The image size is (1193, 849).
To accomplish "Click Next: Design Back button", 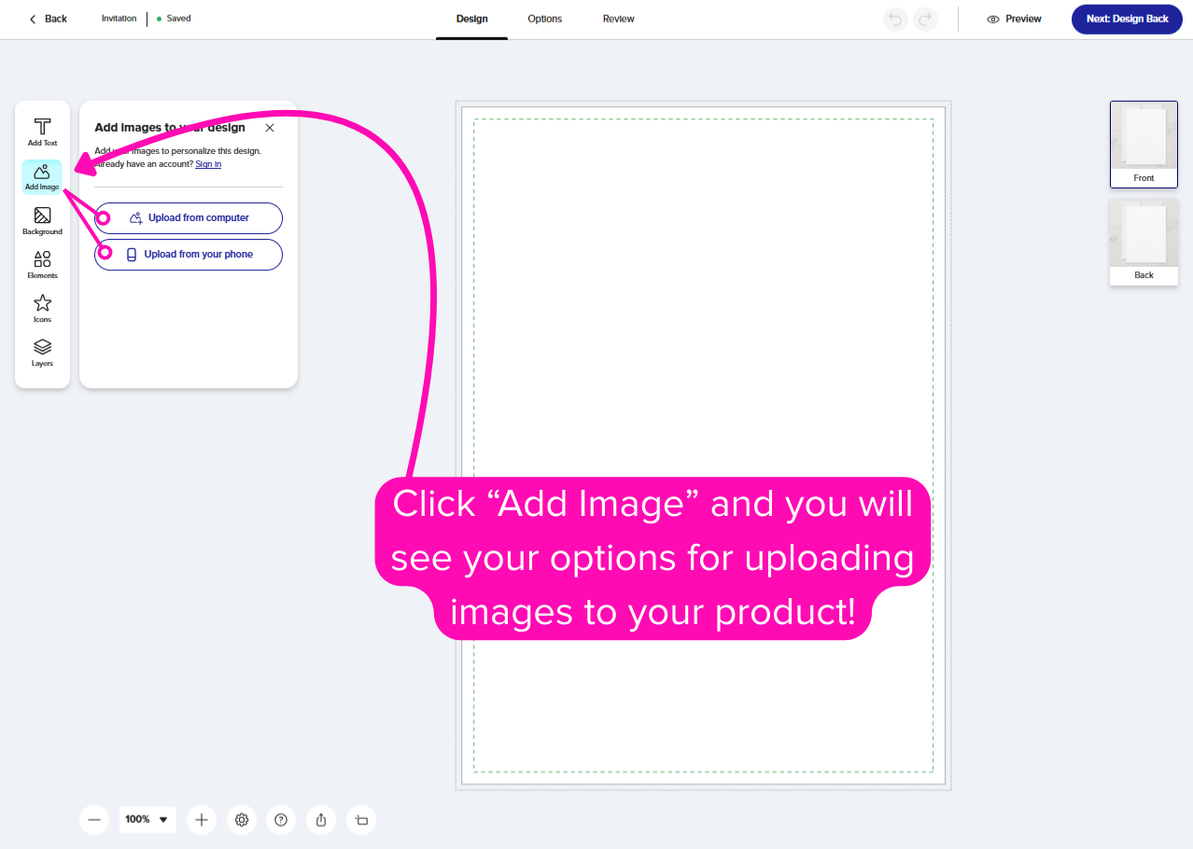I will pyautogui.click(x=1127, y=19).
